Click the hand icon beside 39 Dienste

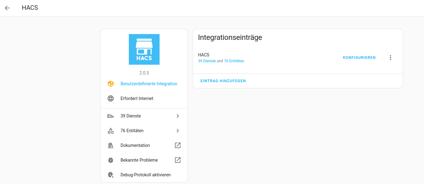coord(111,116)
